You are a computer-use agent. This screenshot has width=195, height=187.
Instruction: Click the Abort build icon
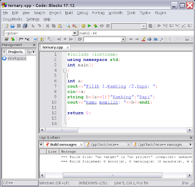[108, 26]
